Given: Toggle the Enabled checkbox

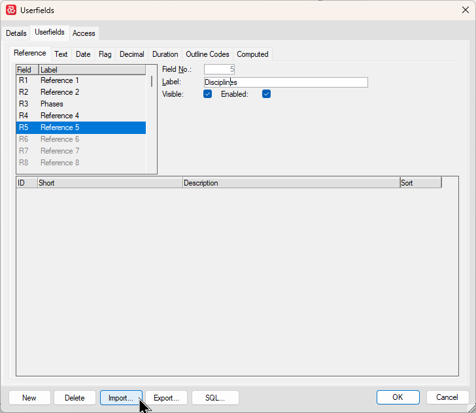Looking at the screenshot, I should 266,94.
